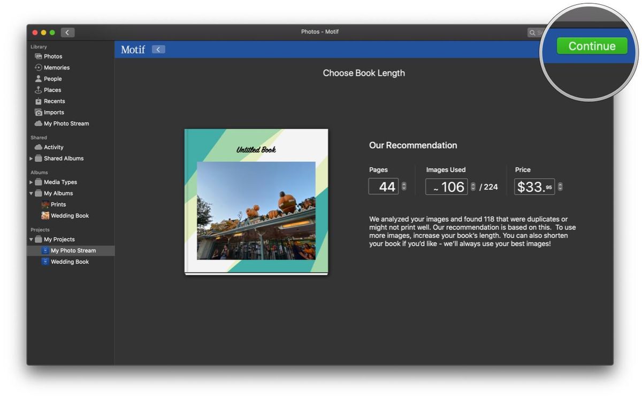Select My Photo Stream under Library
This screenshot has height=399, width=642.
tap(66, 123)
